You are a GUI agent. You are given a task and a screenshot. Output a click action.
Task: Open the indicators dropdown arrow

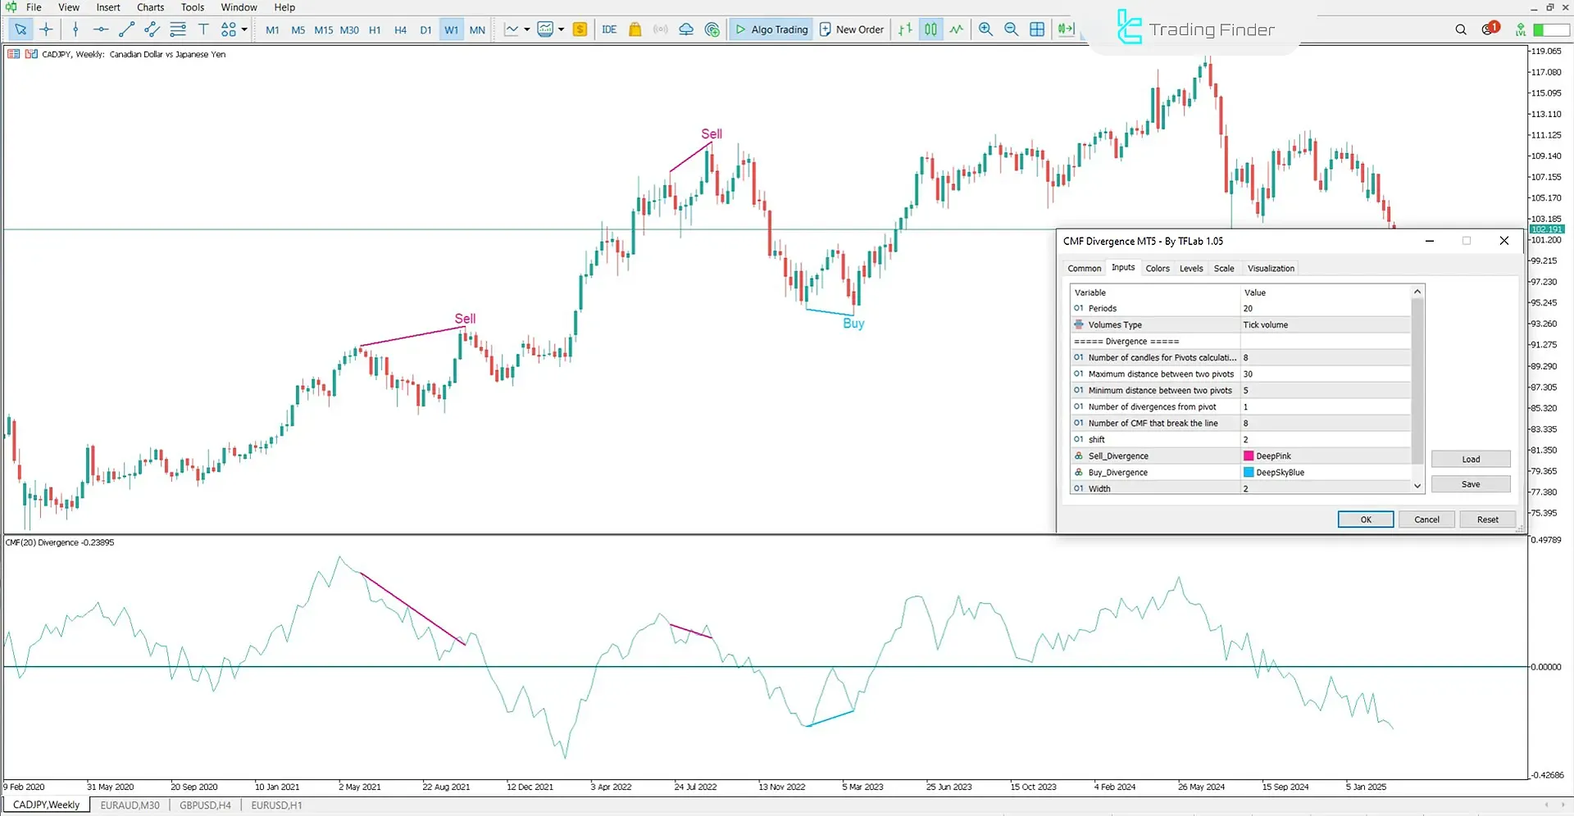pos(525,29)
